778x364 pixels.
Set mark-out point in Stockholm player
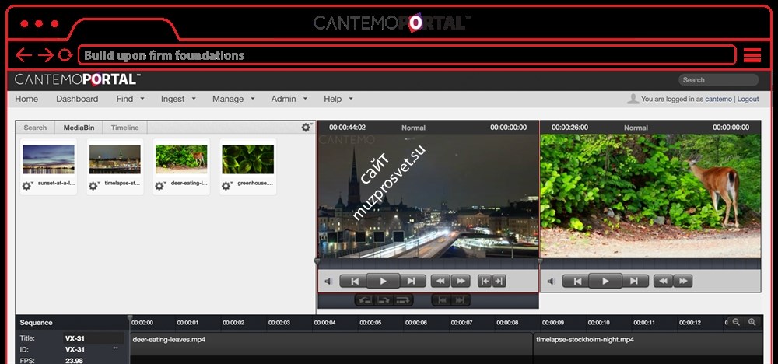[499, 282]
